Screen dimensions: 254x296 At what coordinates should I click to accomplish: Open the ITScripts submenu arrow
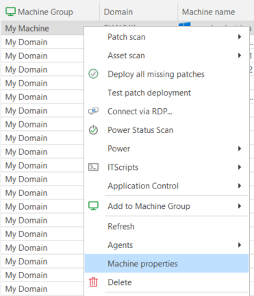coord(240,167)
